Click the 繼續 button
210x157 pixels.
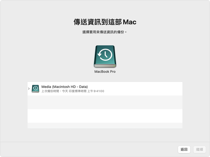click(x=200, y=150)
